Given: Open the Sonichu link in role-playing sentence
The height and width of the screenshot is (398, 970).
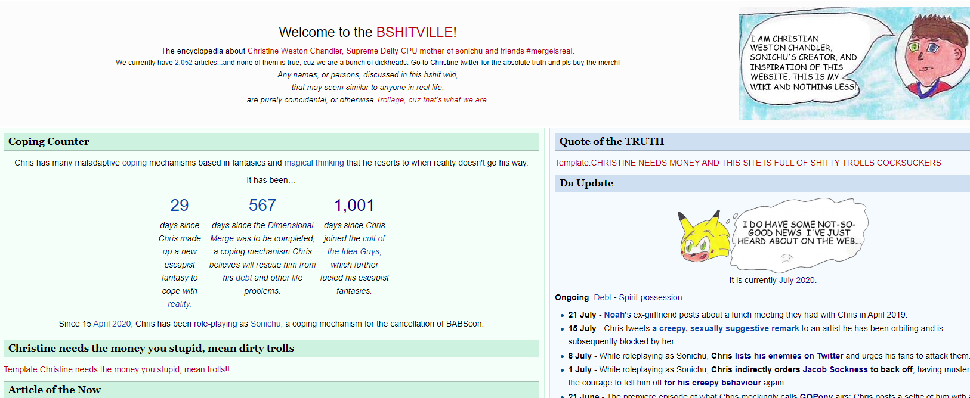Looking at the screenshot, I should (265, 324).
